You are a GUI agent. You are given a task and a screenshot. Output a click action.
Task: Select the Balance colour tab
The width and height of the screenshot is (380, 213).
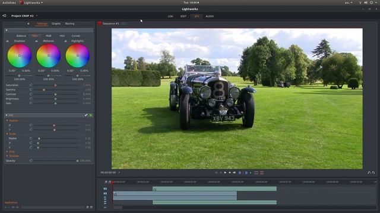click(21, 35)
